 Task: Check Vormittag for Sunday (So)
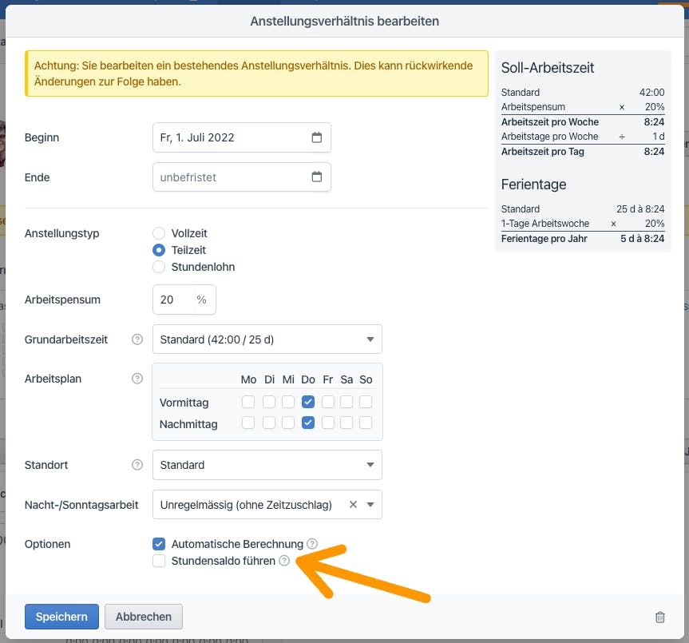pos(366,402)
